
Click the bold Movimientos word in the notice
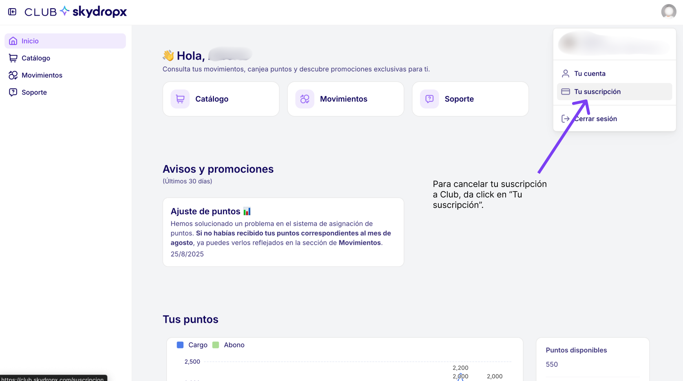click(x=360, y=243)
